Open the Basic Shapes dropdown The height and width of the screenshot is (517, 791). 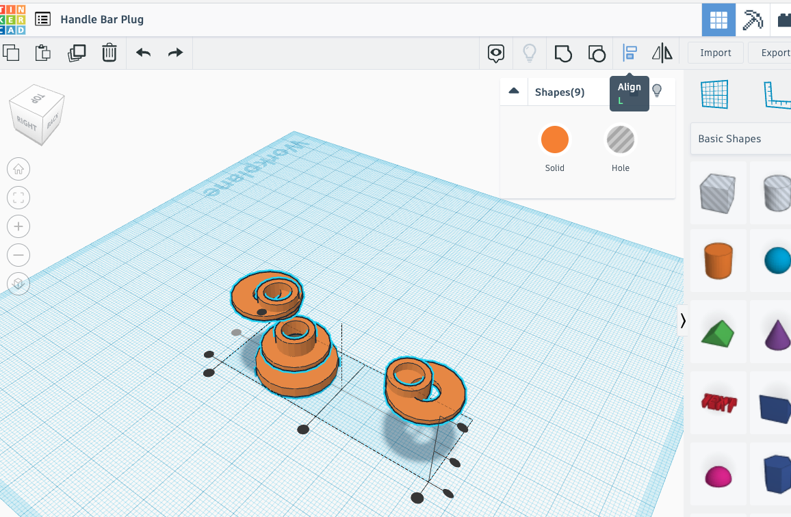740,139
